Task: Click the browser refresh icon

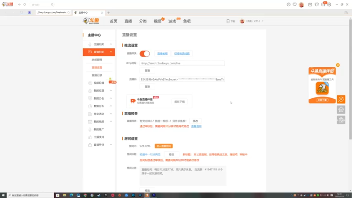Action: tap(25, 4)
